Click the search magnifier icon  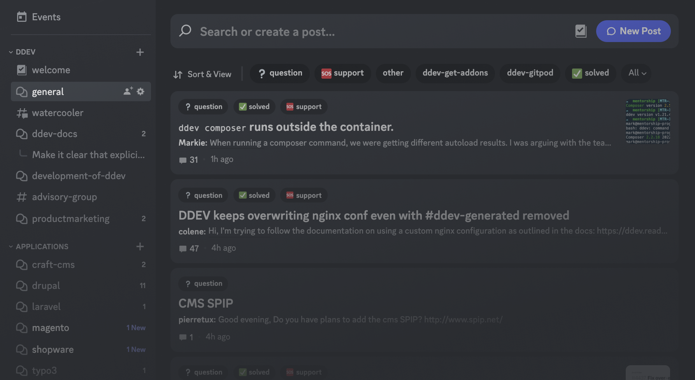point(185,31)
